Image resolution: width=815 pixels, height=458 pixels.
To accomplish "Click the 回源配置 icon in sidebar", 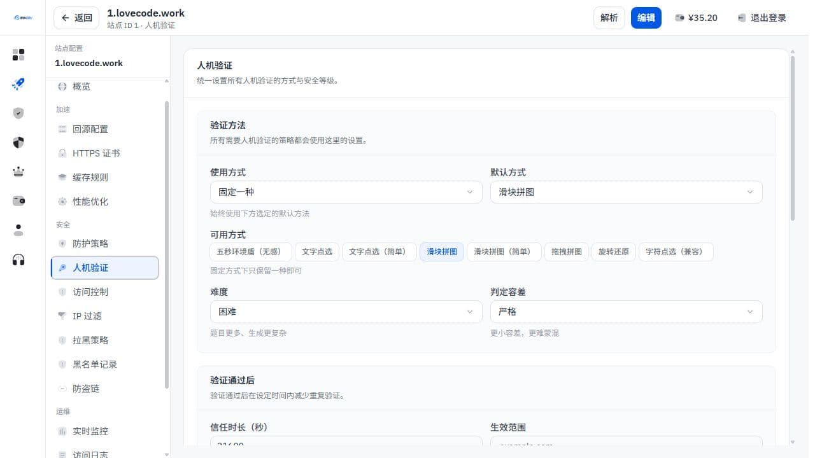I will point(62,129).
